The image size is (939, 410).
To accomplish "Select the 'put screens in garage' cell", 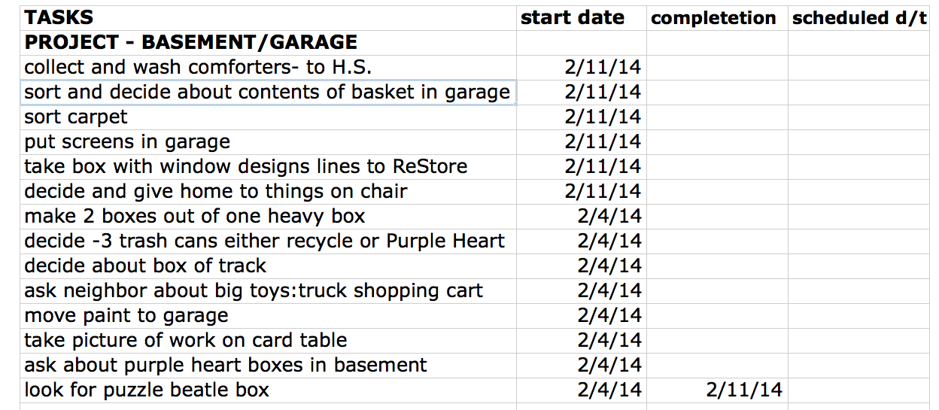I will click(x=269, y=142).
